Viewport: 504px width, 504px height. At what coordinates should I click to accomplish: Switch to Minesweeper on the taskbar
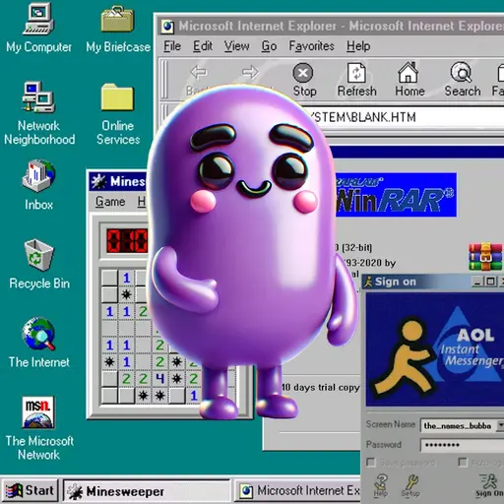pos(147,491)
